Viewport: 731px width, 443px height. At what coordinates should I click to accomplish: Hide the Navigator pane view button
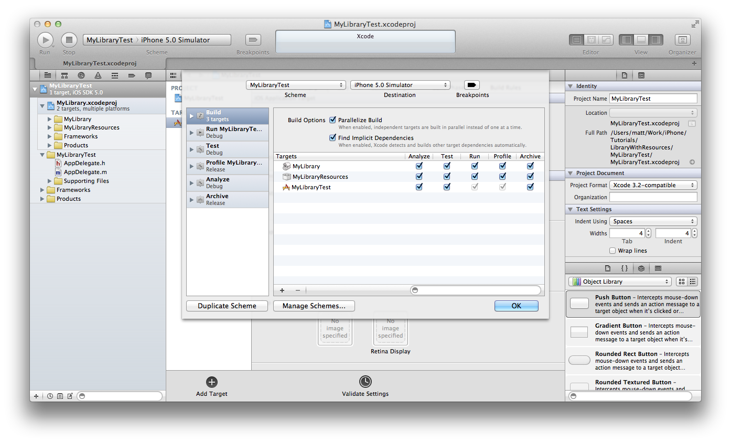(x=626, y=40)
